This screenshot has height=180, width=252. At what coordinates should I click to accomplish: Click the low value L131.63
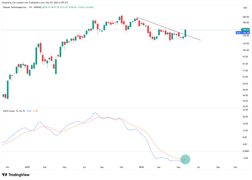coord(64,7)
